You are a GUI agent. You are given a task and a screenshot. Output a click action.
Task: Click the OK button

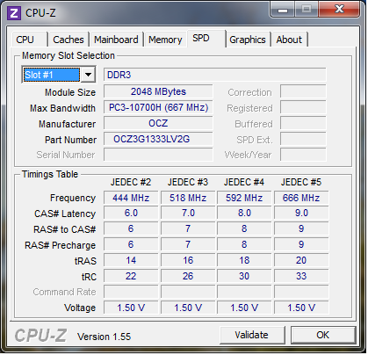pyautogui.click(x=322, y=335)
